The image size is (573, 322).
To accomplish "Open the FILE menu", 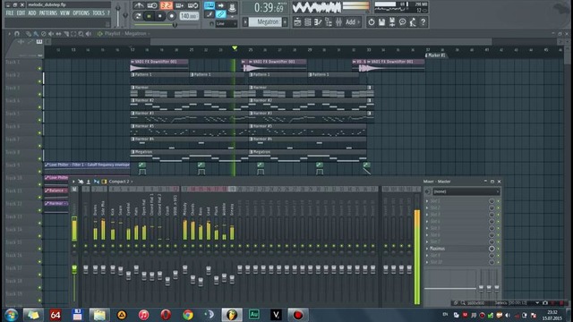I will click(x=10, y=13).
